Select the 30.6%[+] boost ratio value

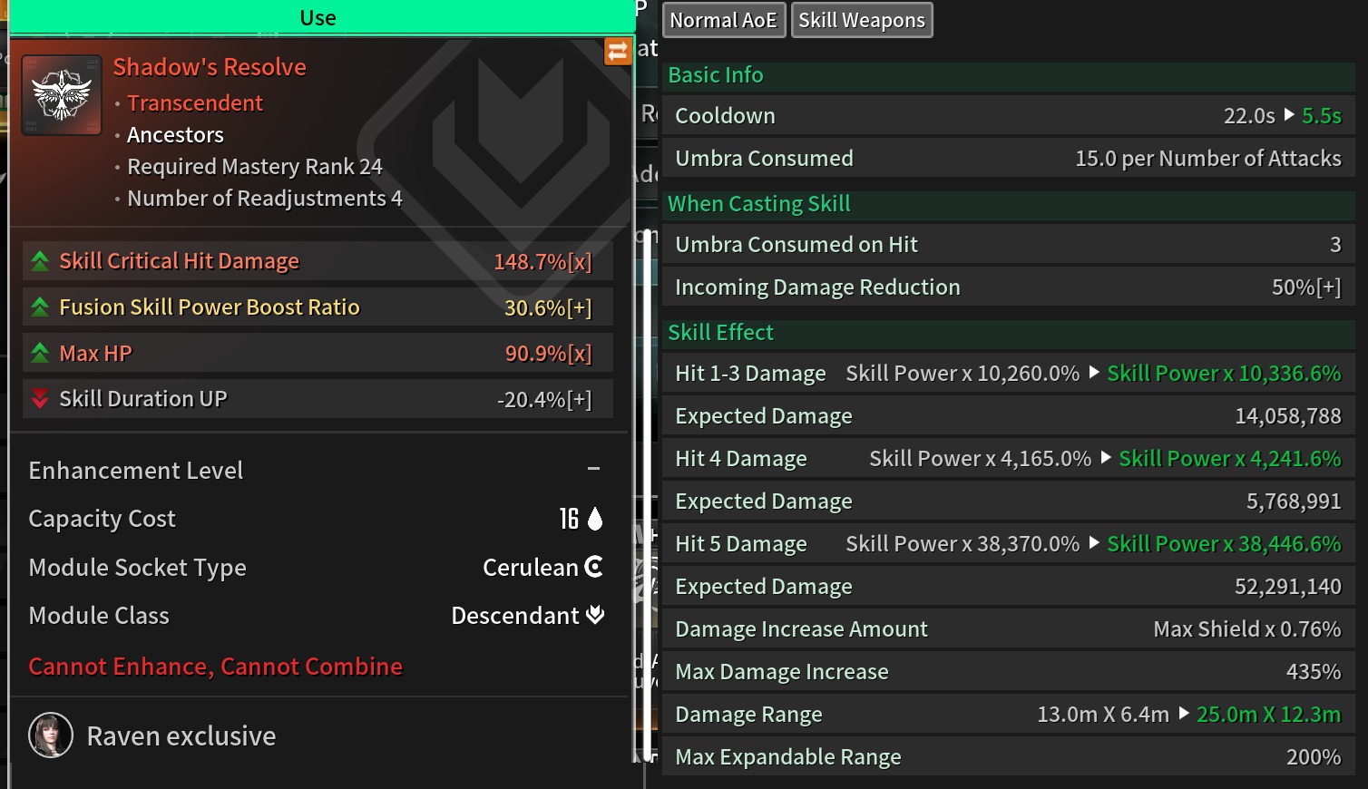[x=548, y=308]
